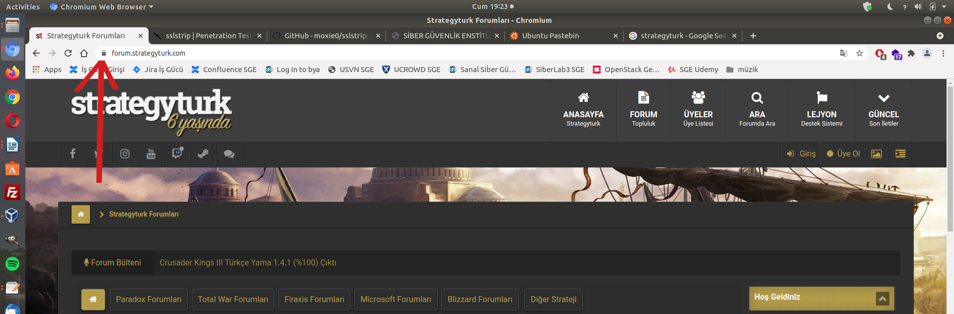The width and height of the screenshot is (954, 314).
Task: Click the home icon in the breadcrumb
Action: point(81,214)
